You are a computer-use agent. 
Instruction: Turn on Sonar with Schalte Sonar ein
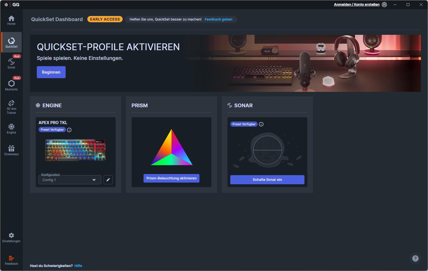267,180
